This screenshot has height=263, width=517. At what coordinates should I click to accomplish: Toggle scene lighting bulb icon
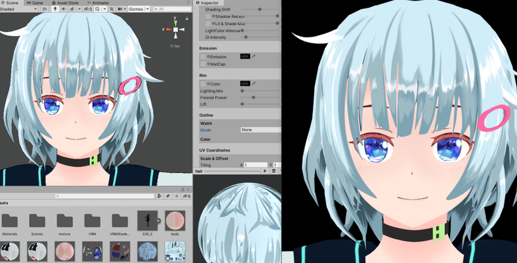point(55,9)
